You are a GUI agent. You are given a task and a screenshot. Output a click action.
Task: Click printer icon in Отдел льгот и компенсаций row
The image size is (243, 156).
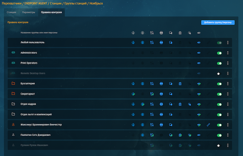point(161,115)
